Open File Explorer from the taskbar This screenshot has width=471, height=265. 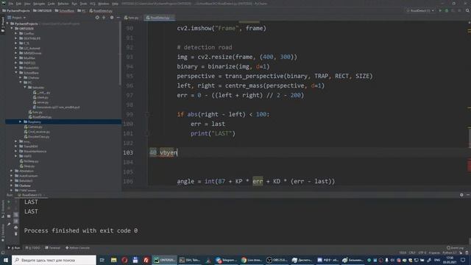[113, 260]
